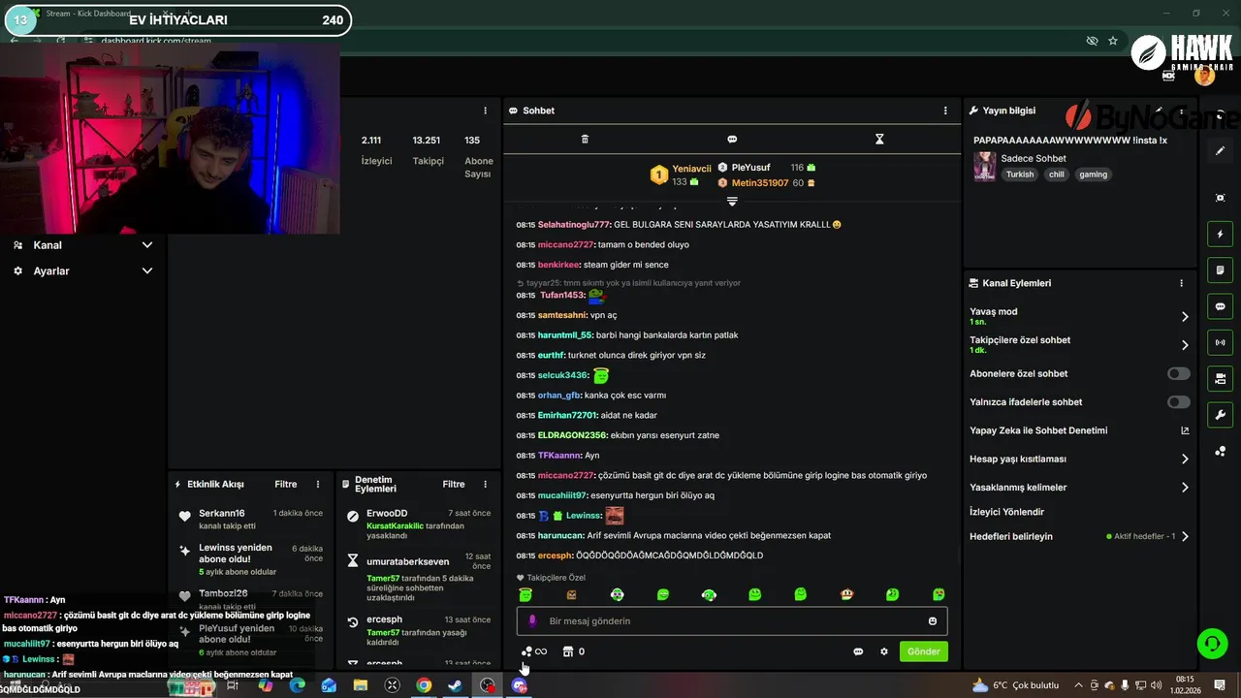Insert the headphones green emote

709,594
